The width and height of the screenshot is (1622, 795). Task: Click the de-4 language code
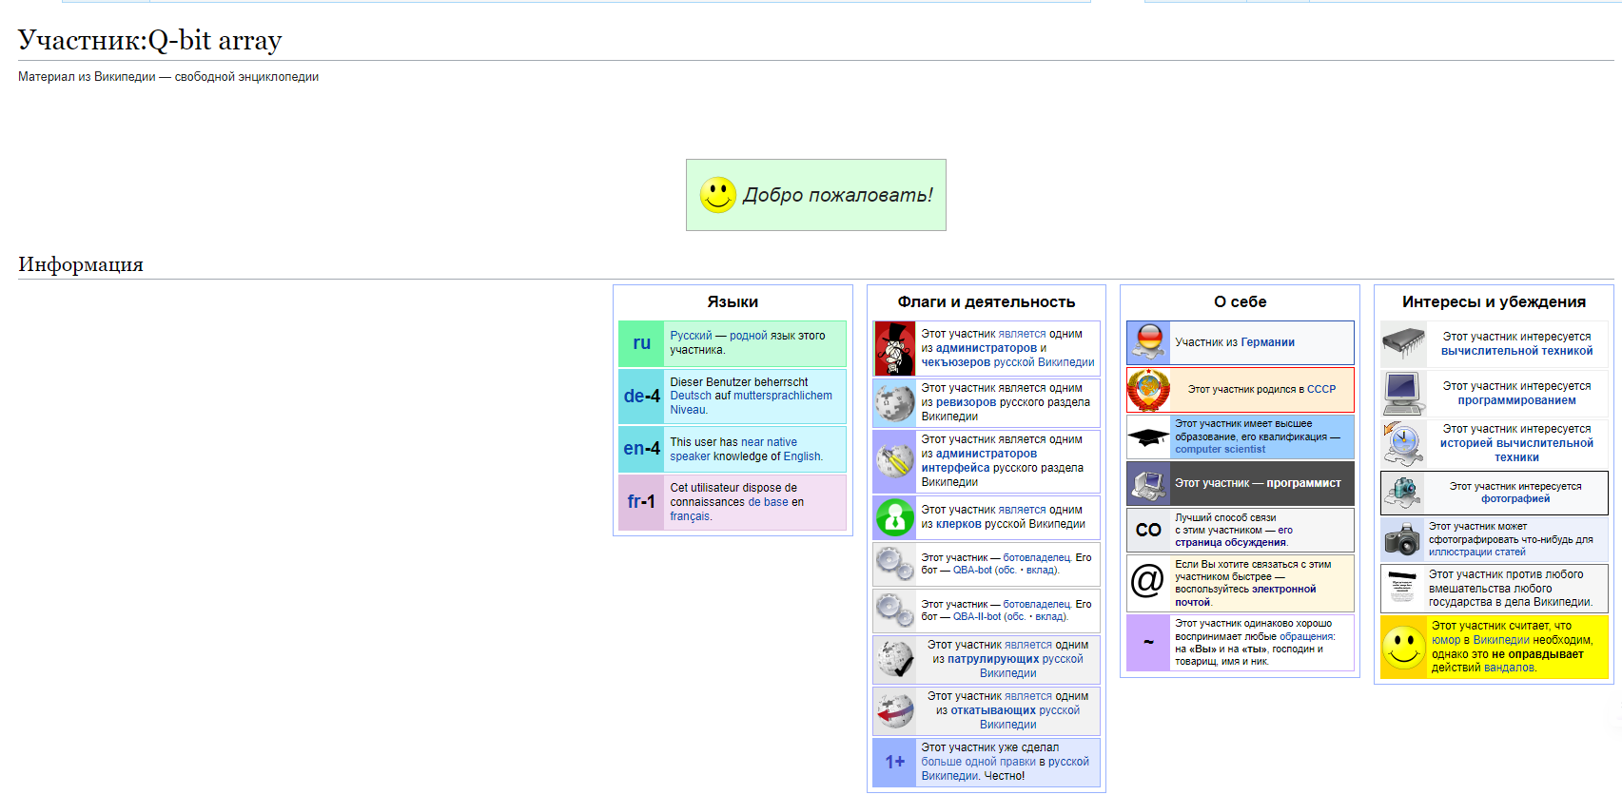click(642, 396)
